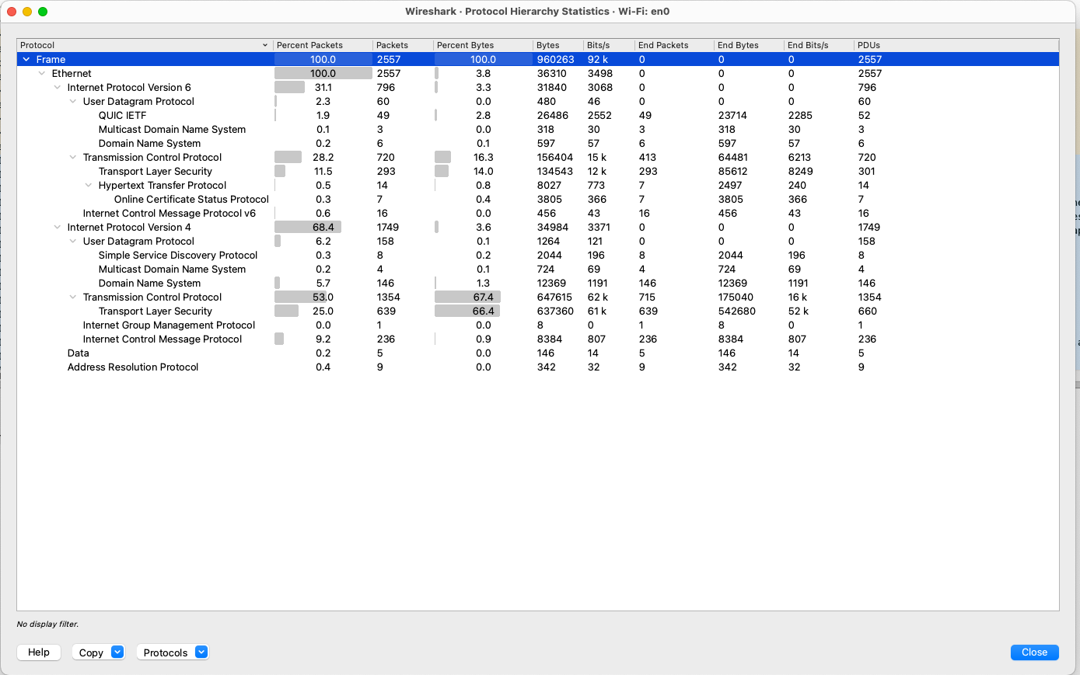Click the Close button

(1034, 652)
